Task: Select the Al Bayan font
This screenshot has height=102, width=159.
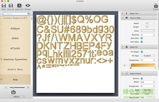Action: click(x=15, y=28)
